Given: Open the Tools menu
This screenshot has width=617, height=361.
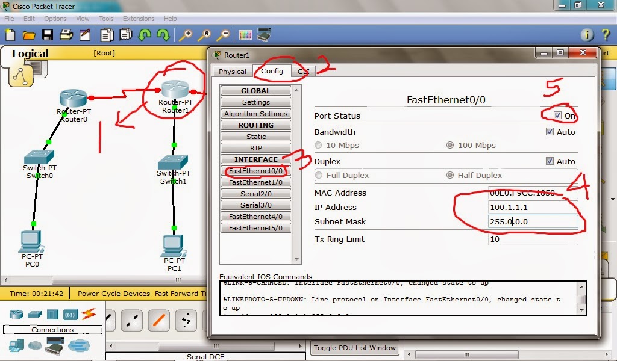Looking at the screenshot, I should point(106,19).
